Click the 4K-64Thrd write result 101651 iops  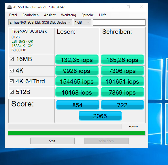[x=122, y=81]
